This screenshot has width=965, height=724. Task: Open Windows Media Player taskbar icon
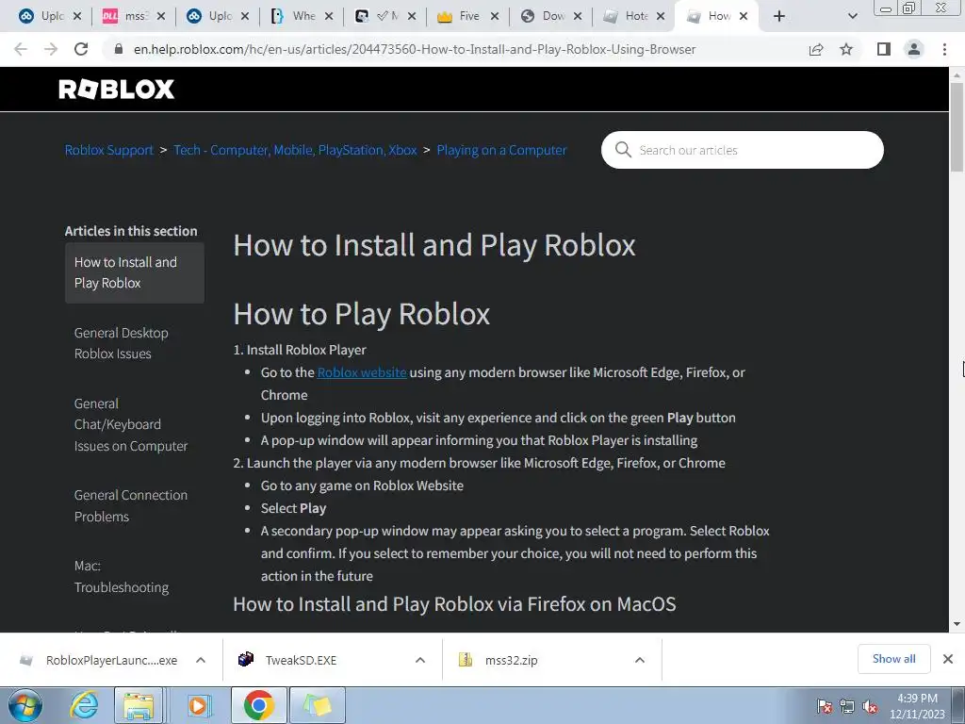coord(198,705)
